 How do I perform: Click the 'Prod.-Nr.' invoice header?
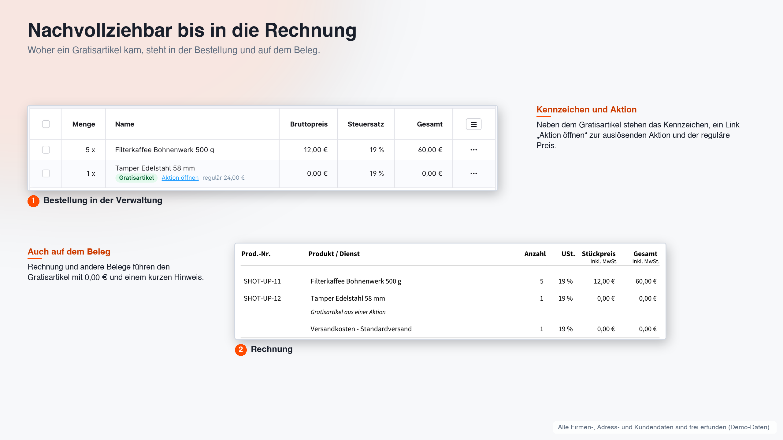pyautogui.click(x=256, y=254)
